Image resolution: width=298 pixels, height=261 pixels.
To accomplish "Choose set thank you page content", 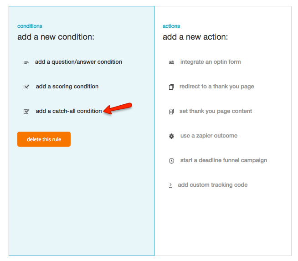I will [216, 111].
